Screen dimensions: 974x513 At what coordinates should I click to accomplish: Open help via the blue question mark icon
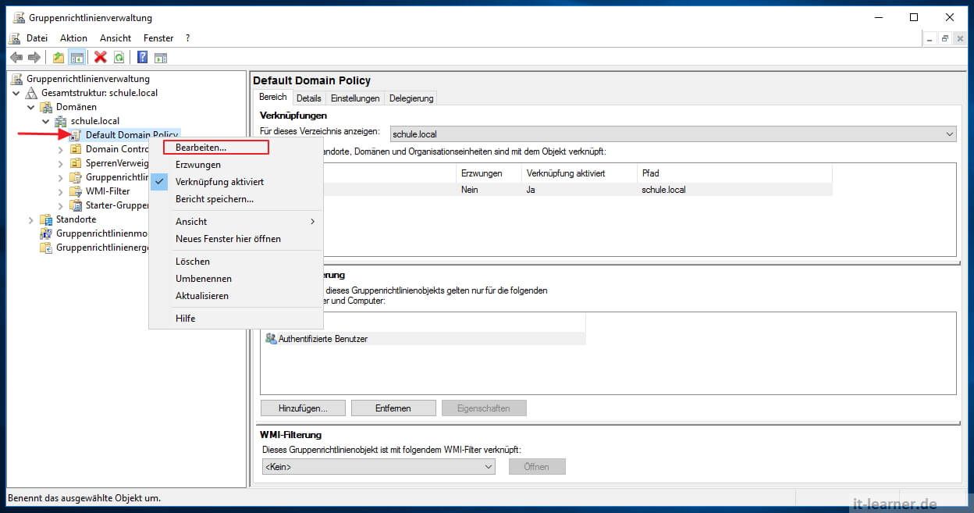[x=141, y=56]
